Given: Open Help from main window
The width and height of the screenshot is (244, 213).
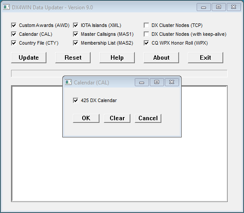Looking at the screenshot, I should coord(117,57).
